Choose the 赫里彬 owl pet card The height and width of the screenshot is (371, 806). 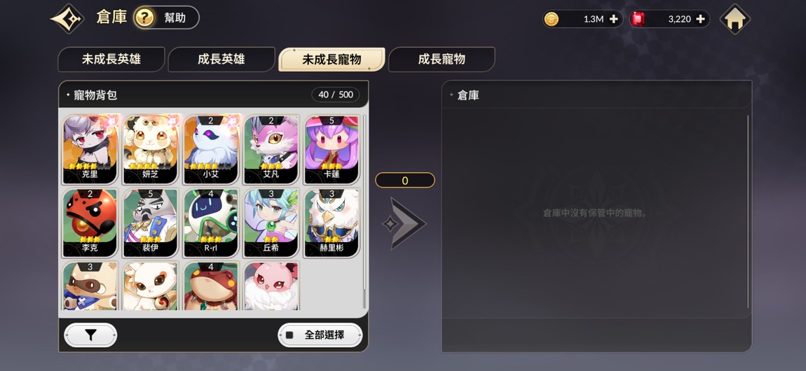332,223
